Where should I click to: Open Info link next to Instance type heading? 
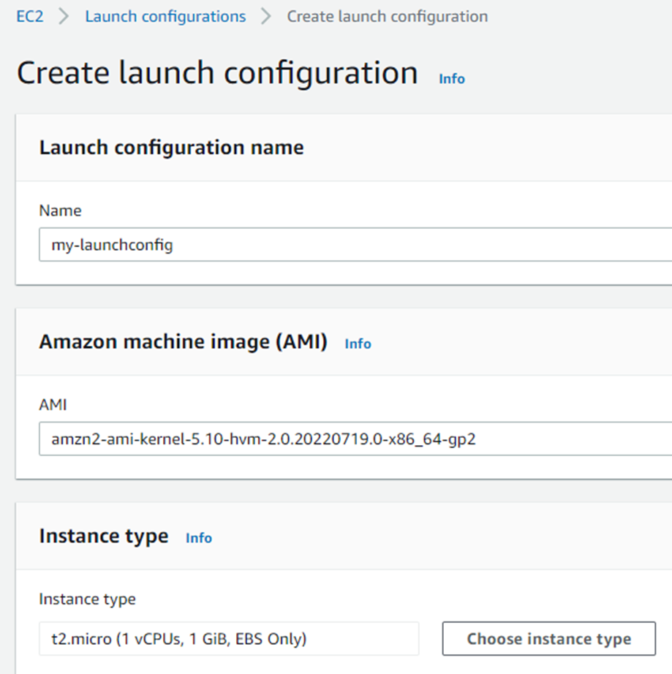coord(199,538)
